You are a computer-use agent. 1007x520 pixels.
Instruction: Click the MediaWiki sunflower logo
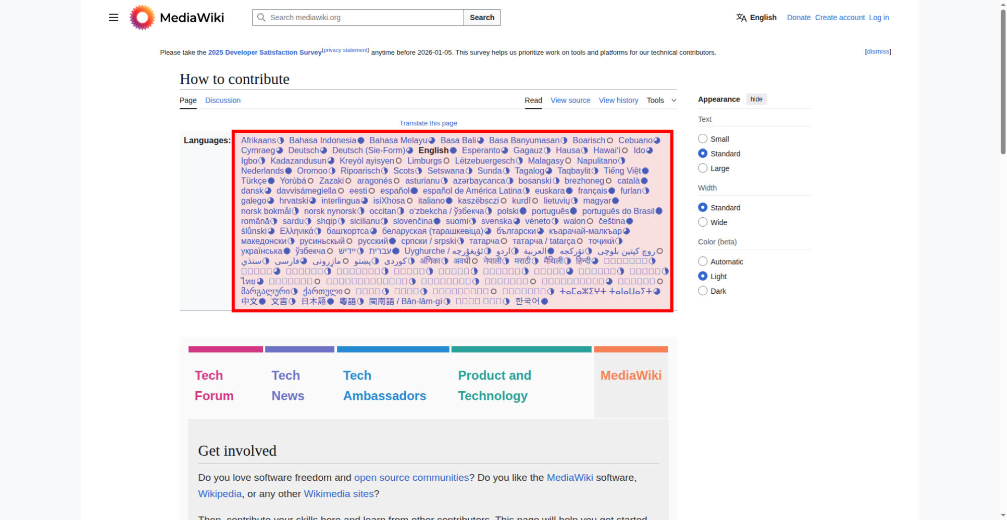click(x=142, y=18)
